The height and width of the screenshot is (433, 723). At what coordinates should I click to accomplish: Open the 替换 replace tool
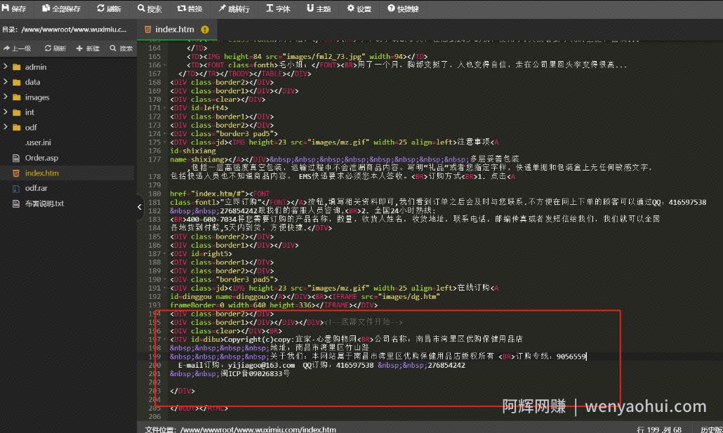click(x=190, y=8)
